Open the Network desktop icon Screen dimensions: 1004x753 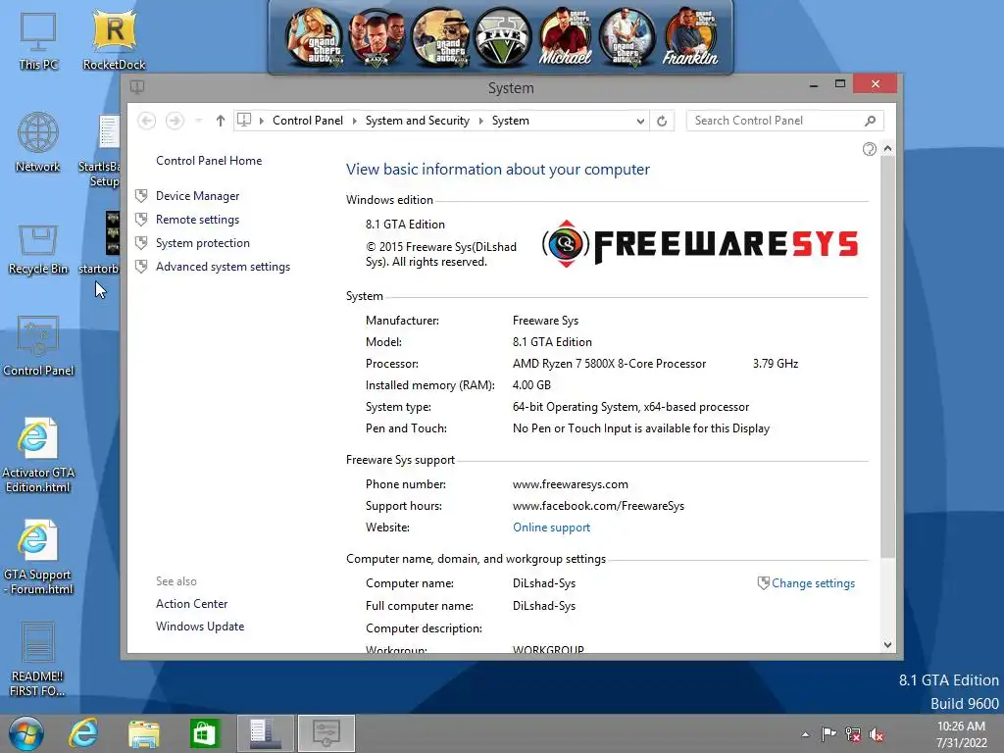pos(38,142)
